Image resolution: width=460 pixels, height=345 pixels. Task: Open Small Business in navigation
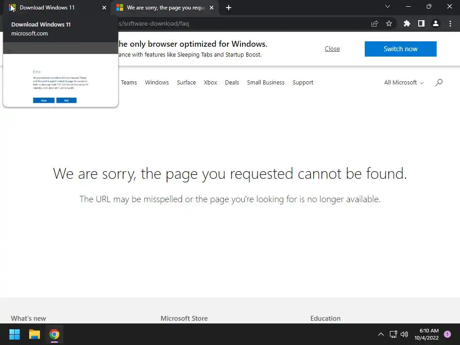pyautogui.click(x=266, y=83)
